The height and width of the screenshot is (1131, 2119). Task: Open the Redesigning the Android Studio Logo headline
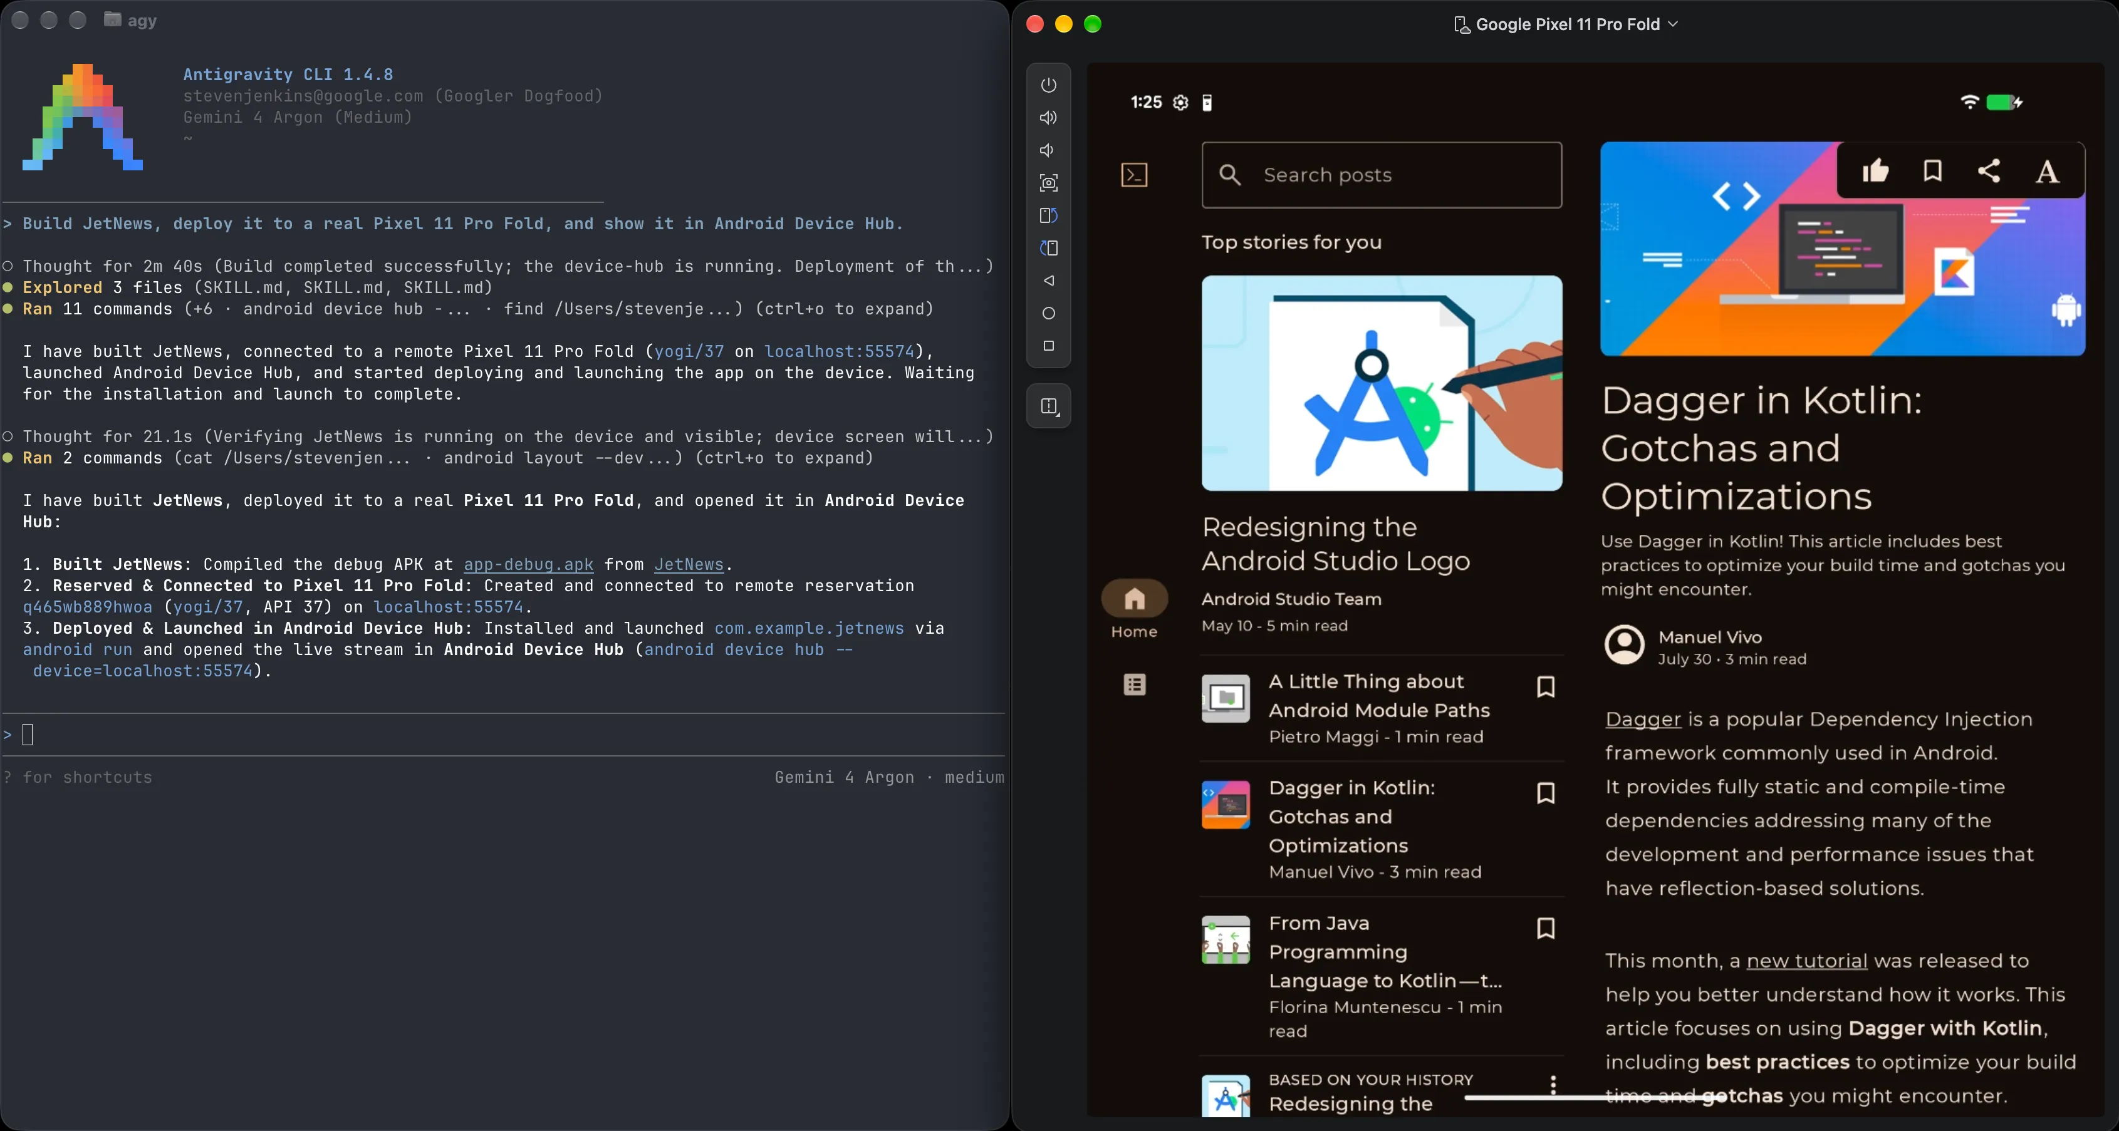point(1336,544)
